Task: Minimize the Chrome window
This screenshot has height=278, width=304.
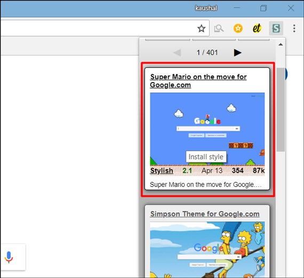Action: [x=237, y=8]
